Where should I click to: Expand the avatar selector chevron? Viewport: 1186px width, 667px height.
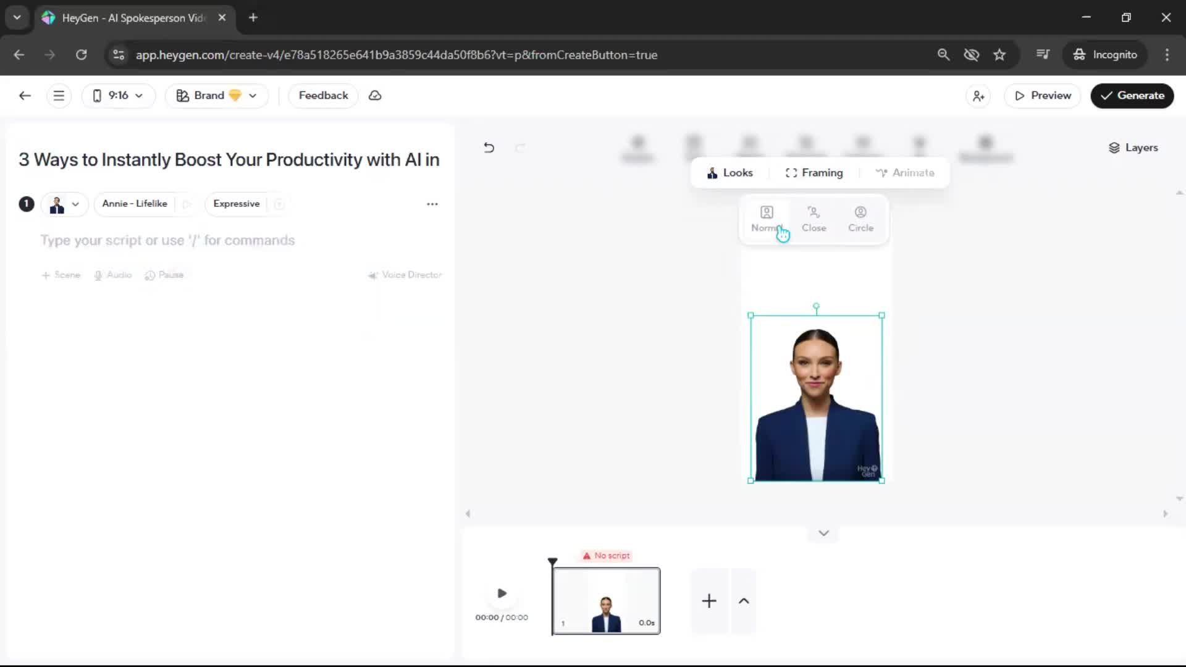tap(75, 204)
